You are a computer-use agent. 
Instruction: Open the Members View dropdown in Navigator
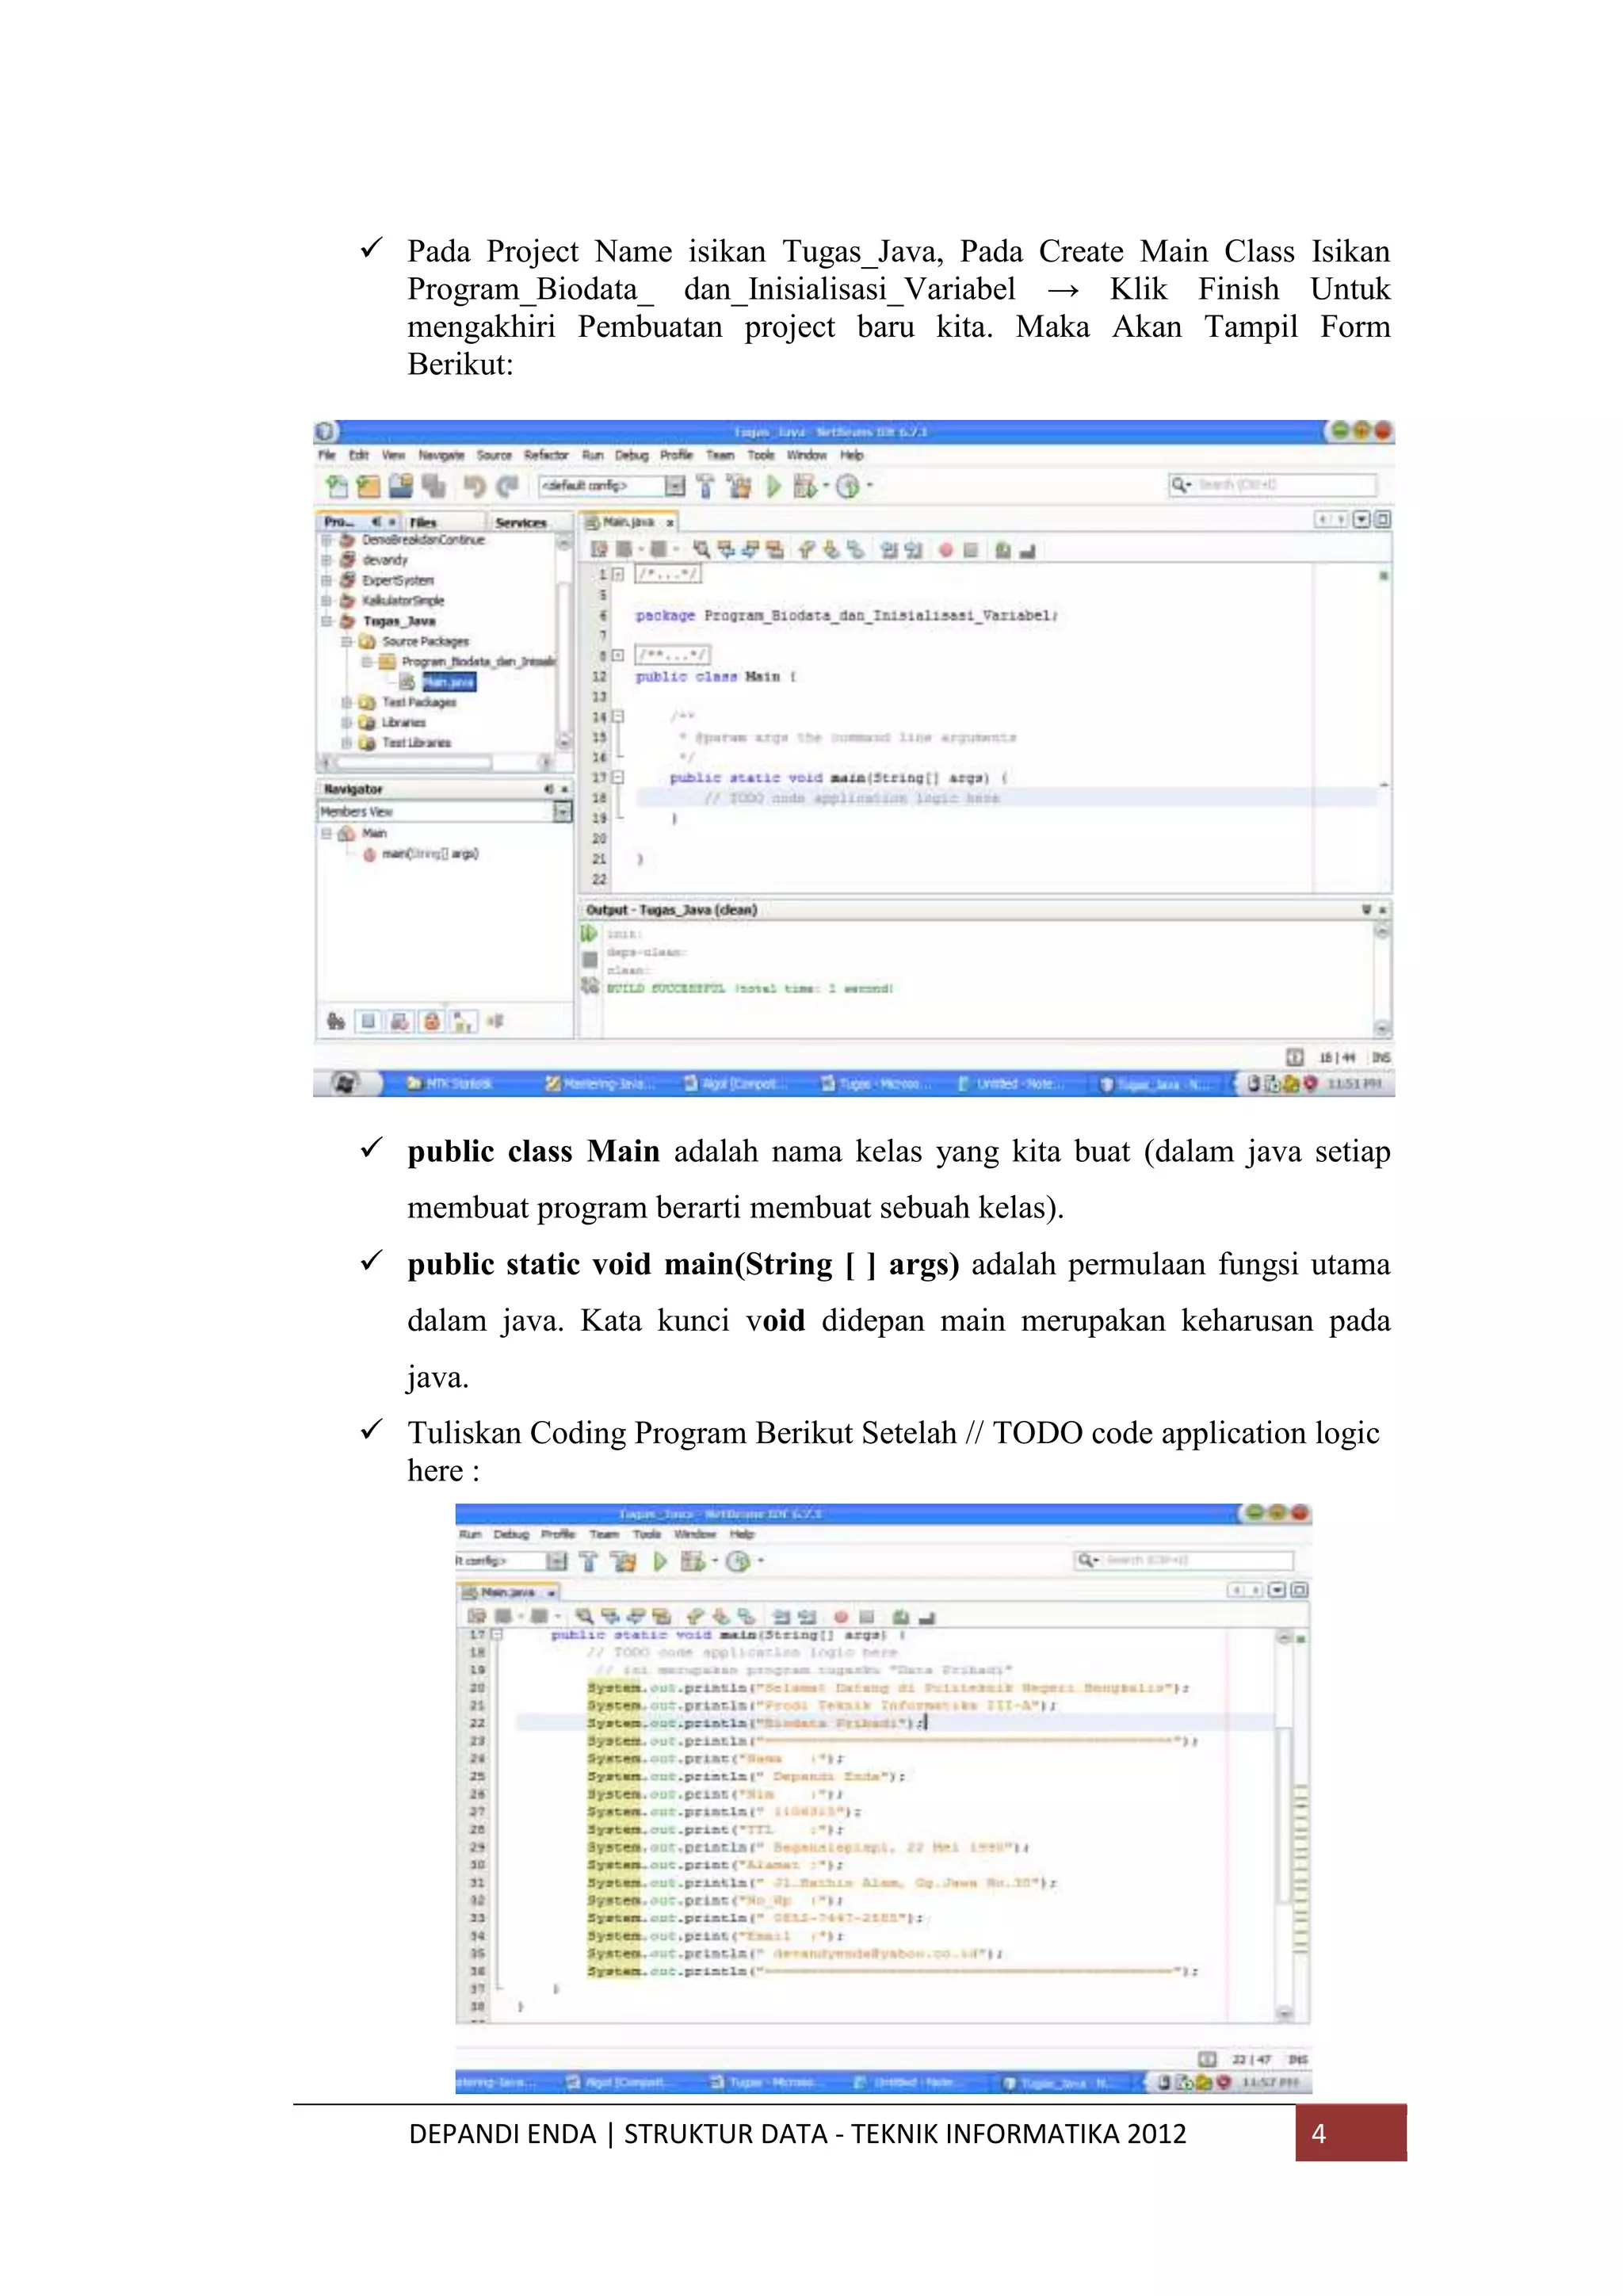562,811
